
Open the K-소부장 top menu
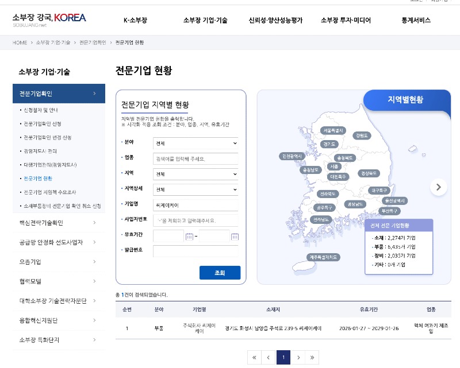(136, 21)
